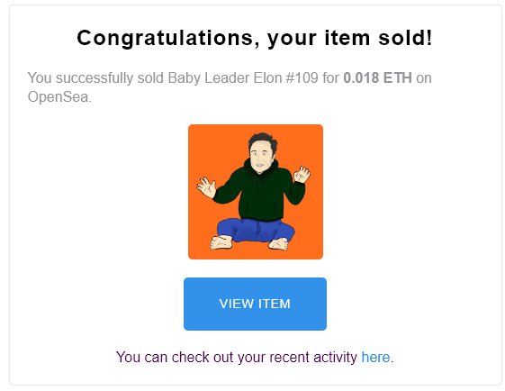Click the word OpenSea in the message
Image resolution: width=505 pixels, height=391 pixels.
click(x=58, y=96)
